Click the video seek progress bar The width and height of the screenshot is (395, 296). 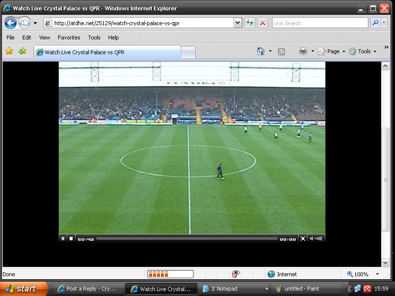(187, 239)
